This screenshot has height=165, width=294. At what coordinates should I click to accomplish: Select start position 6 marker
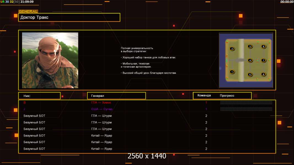pyautogui.click(x=263, y=46)
